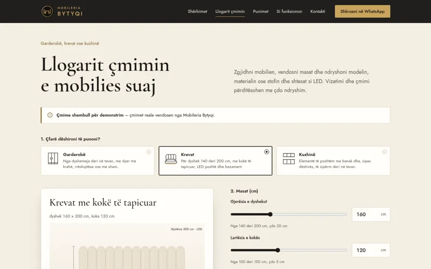Screen dimensions: 431x269
Task: Click the Kuzhinë cabinet icon
Action: point(289,158)
